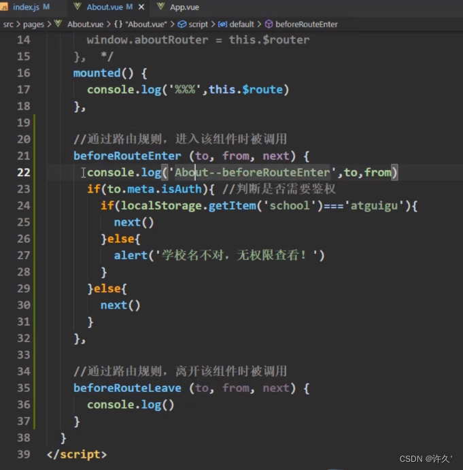Open the default breadcrumb segment
This screenshot has height=470, width=463.
coord(241,24)
